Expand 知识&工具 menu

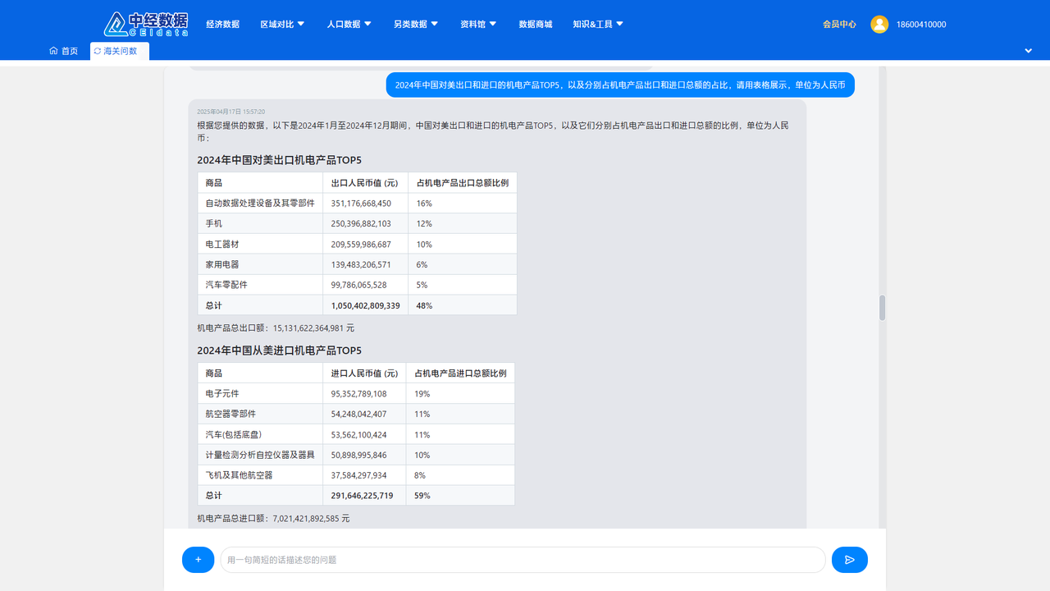[598, 25]
